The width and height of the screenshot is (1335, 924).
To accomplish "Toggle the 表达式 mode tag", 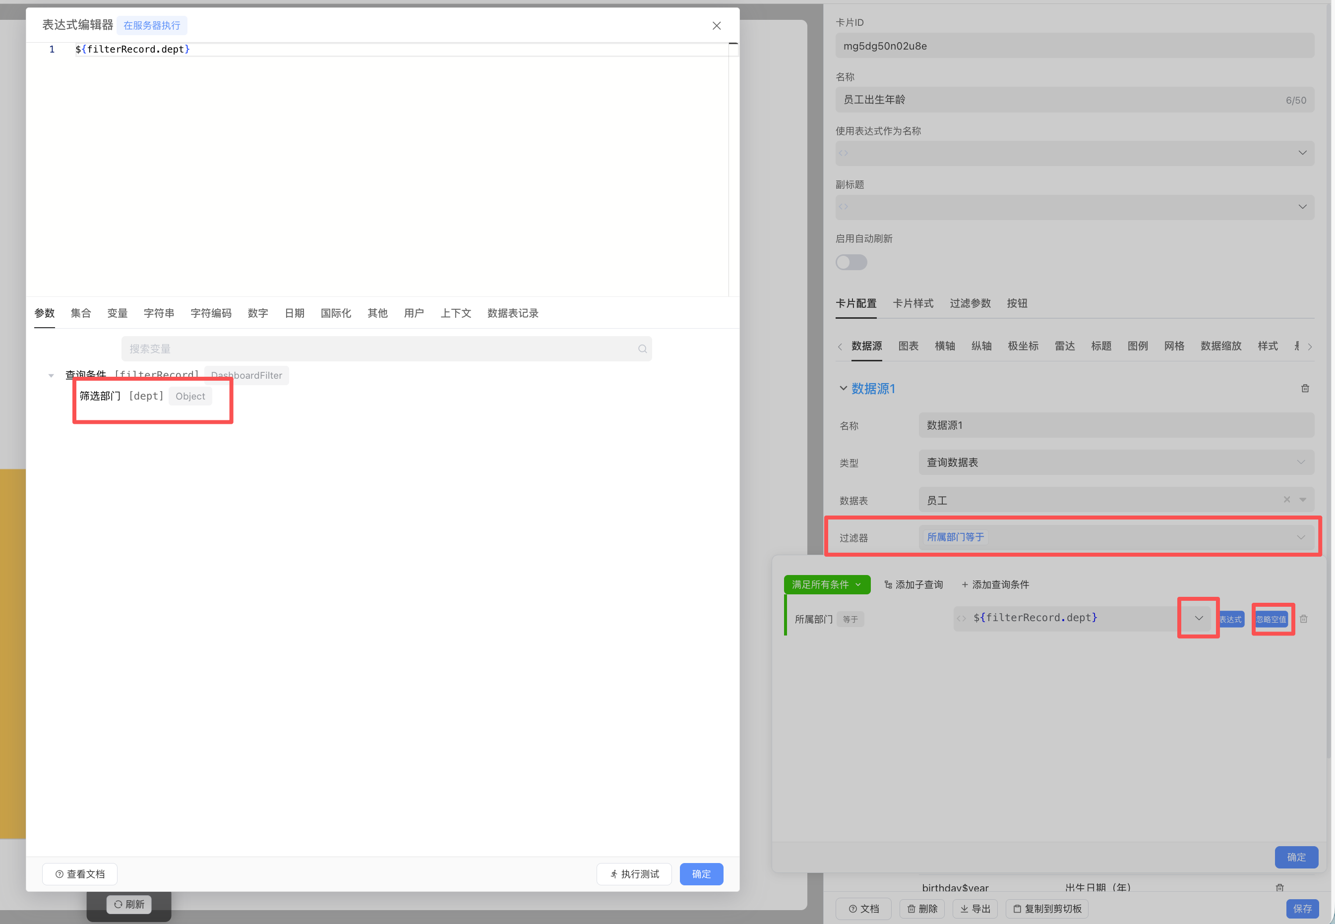I will [x=1230, y=619].
